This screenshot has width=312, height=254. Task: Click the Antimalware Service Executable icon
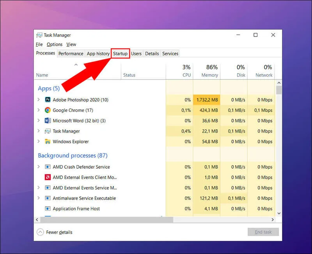[48, 198]
